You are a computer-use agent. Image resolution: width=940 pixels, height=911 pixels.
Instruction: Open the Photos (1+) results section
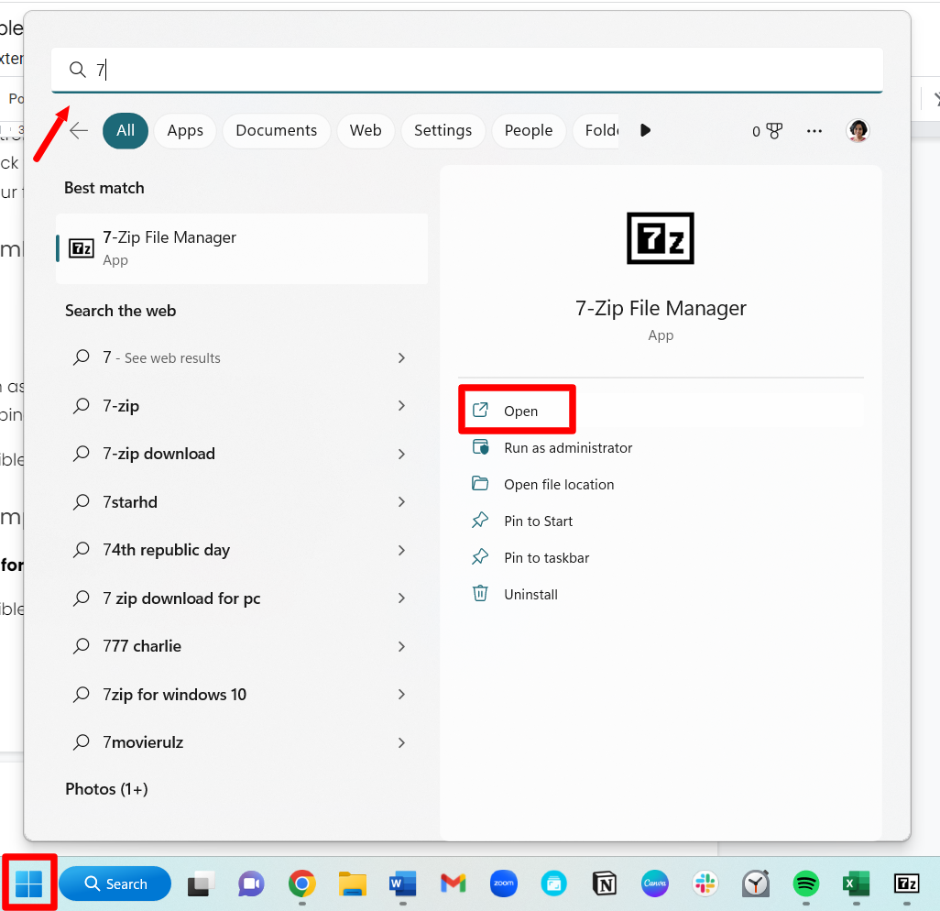(x=106, y=789)
